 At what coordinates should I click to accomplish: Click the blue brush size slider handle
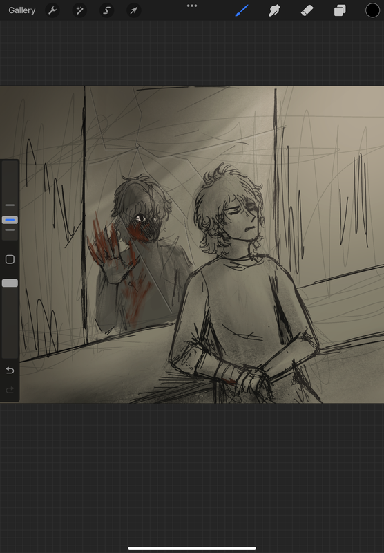tap(10, 220)
